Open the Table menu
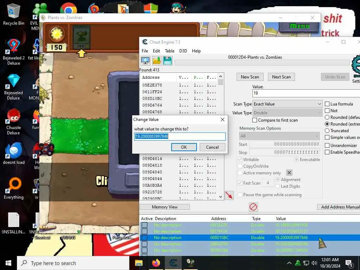 (170, 51)
